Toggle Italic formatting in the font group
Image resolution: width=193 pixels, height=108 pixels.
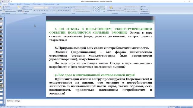tap(37, 11)
